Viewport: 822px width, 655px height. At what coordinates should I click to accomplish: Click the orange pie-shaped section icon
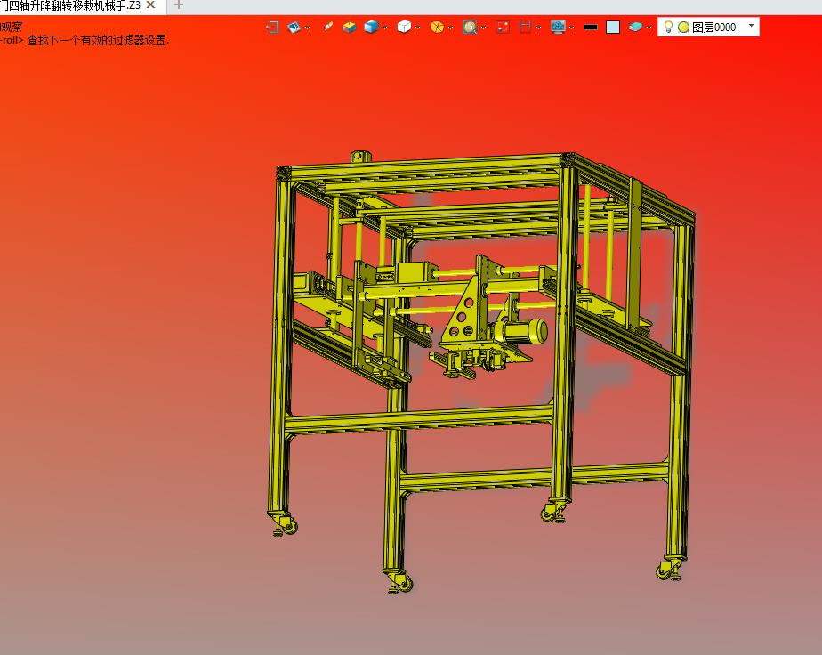437,27
